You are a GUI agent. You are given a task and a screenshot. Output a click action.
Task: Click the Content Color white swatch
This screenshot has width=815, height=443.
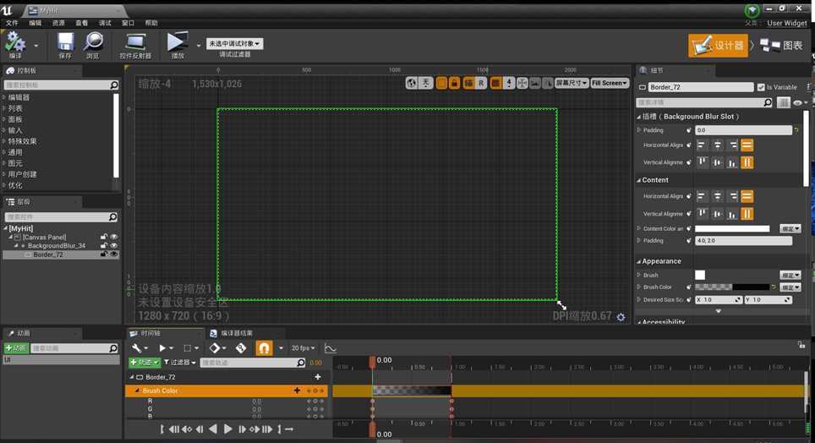coord(732,229)
